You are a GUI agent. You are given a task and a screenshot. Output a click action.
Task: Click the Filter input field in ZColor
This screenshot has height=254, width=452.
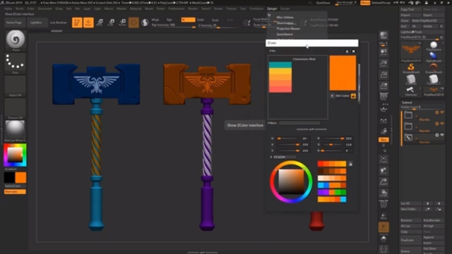click(299, 123)
